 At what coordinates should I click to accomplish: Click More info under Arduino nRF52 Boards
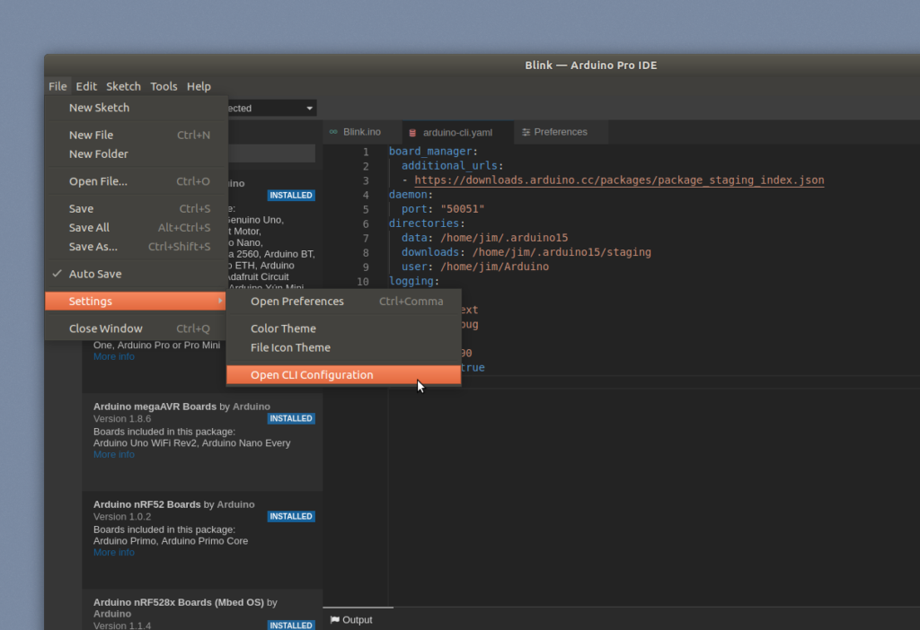point(114,552)
